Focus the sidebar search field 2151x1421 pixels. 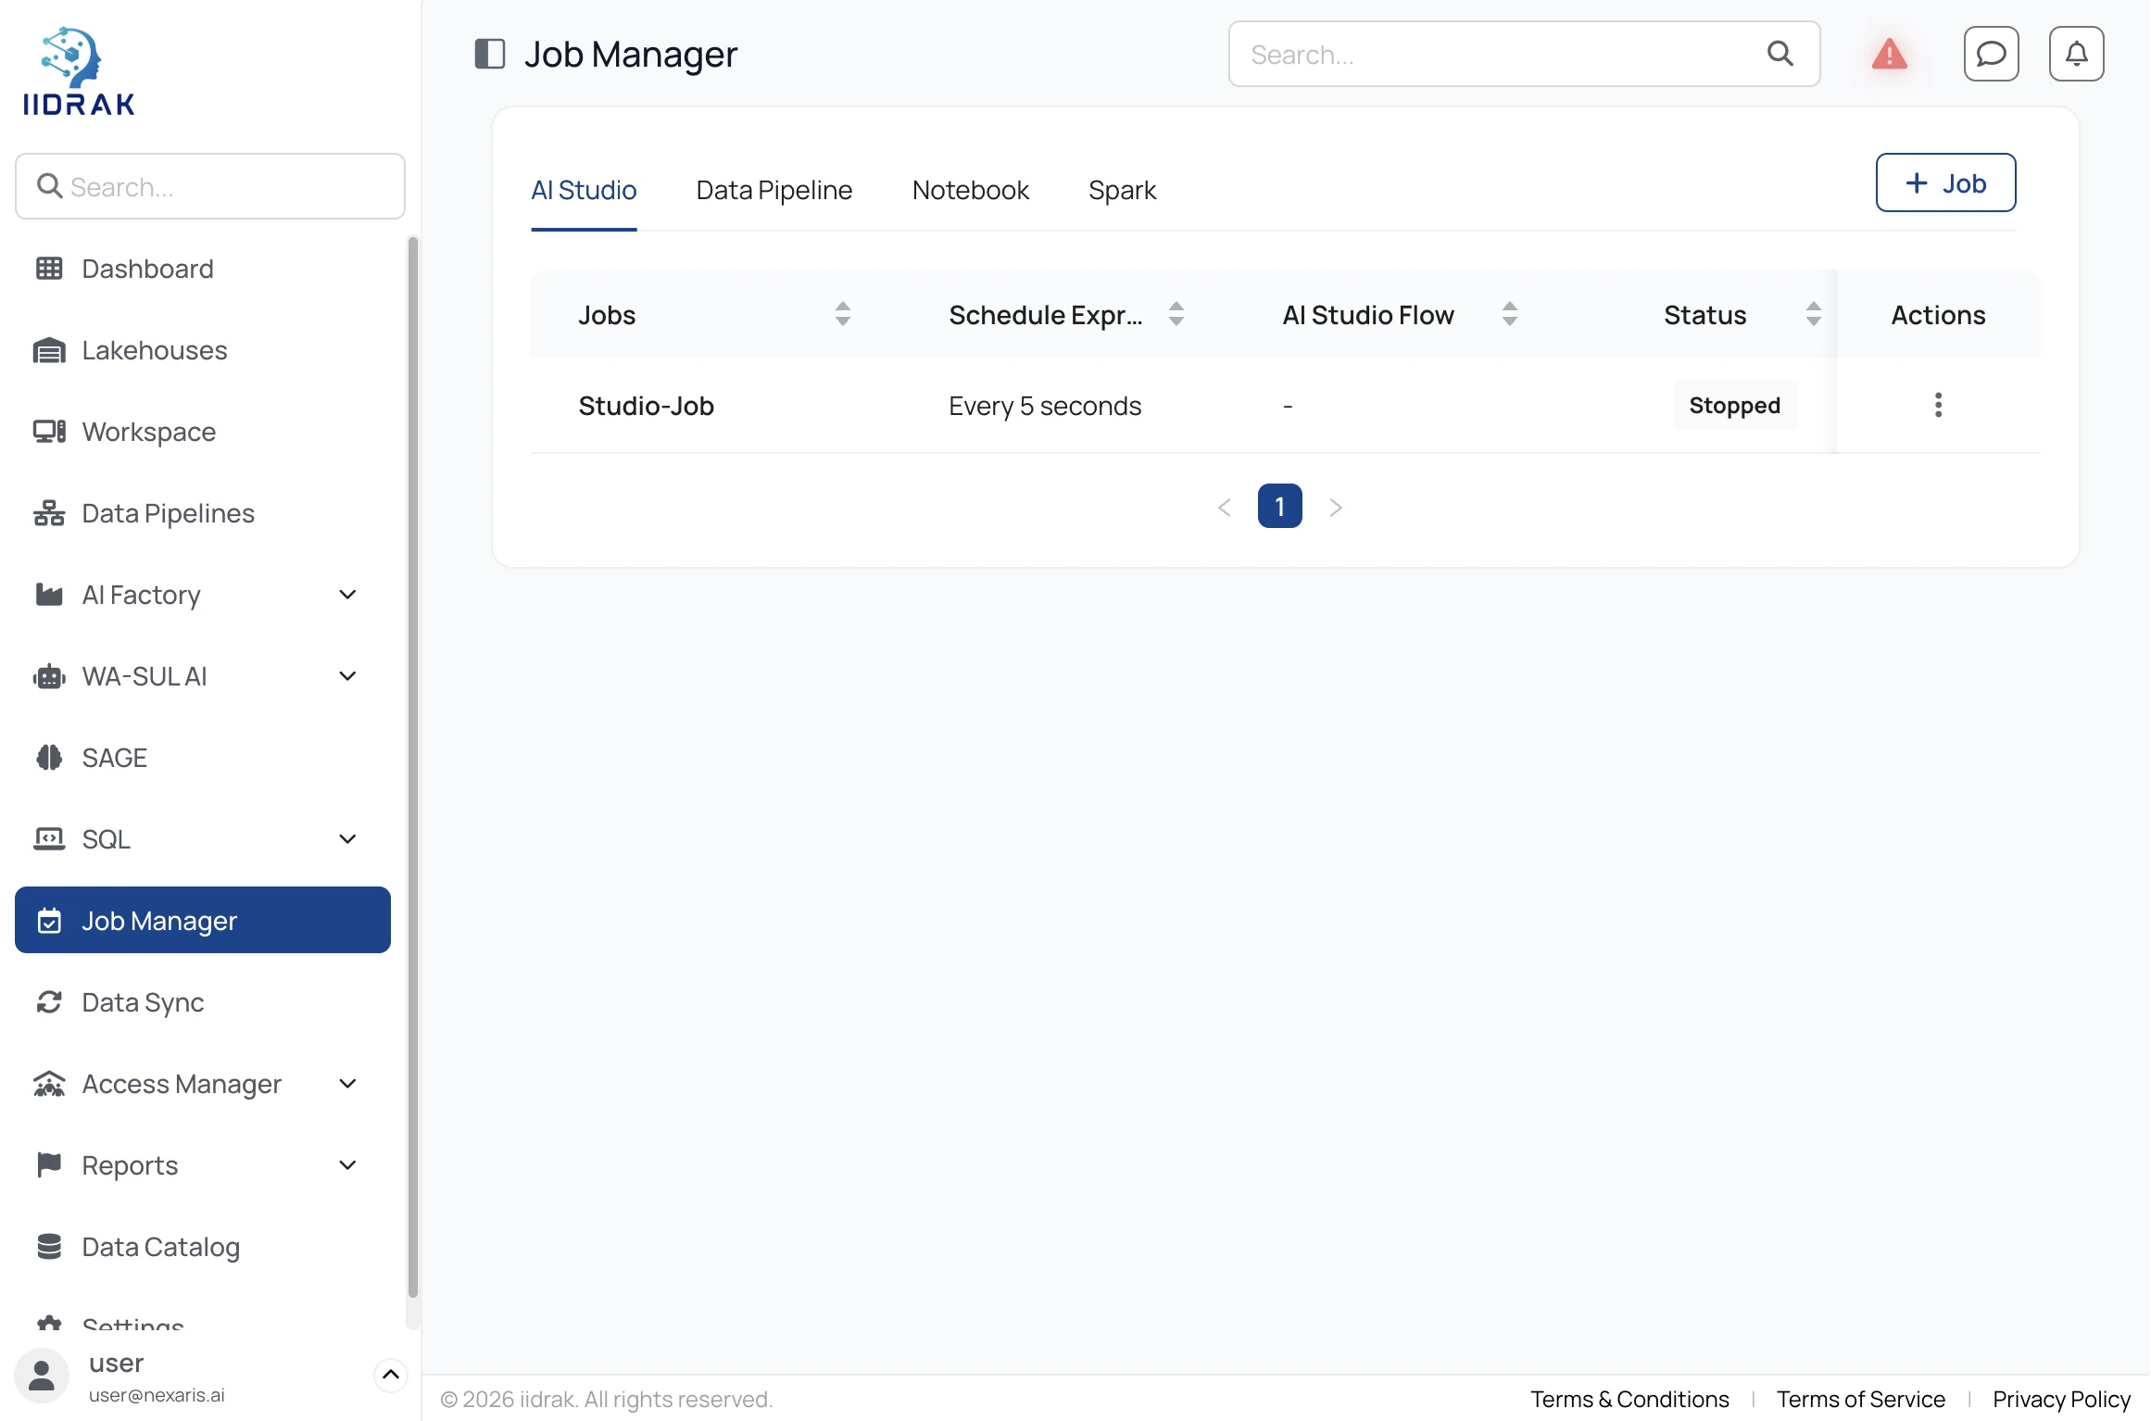tap(210, 186)
